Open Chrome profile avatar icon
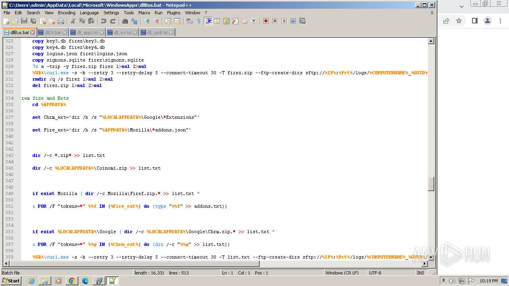 pos(488,21)
